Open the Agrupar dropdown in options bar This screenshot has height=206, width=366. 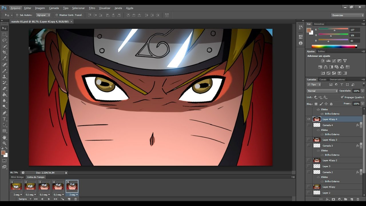[43, 15]
